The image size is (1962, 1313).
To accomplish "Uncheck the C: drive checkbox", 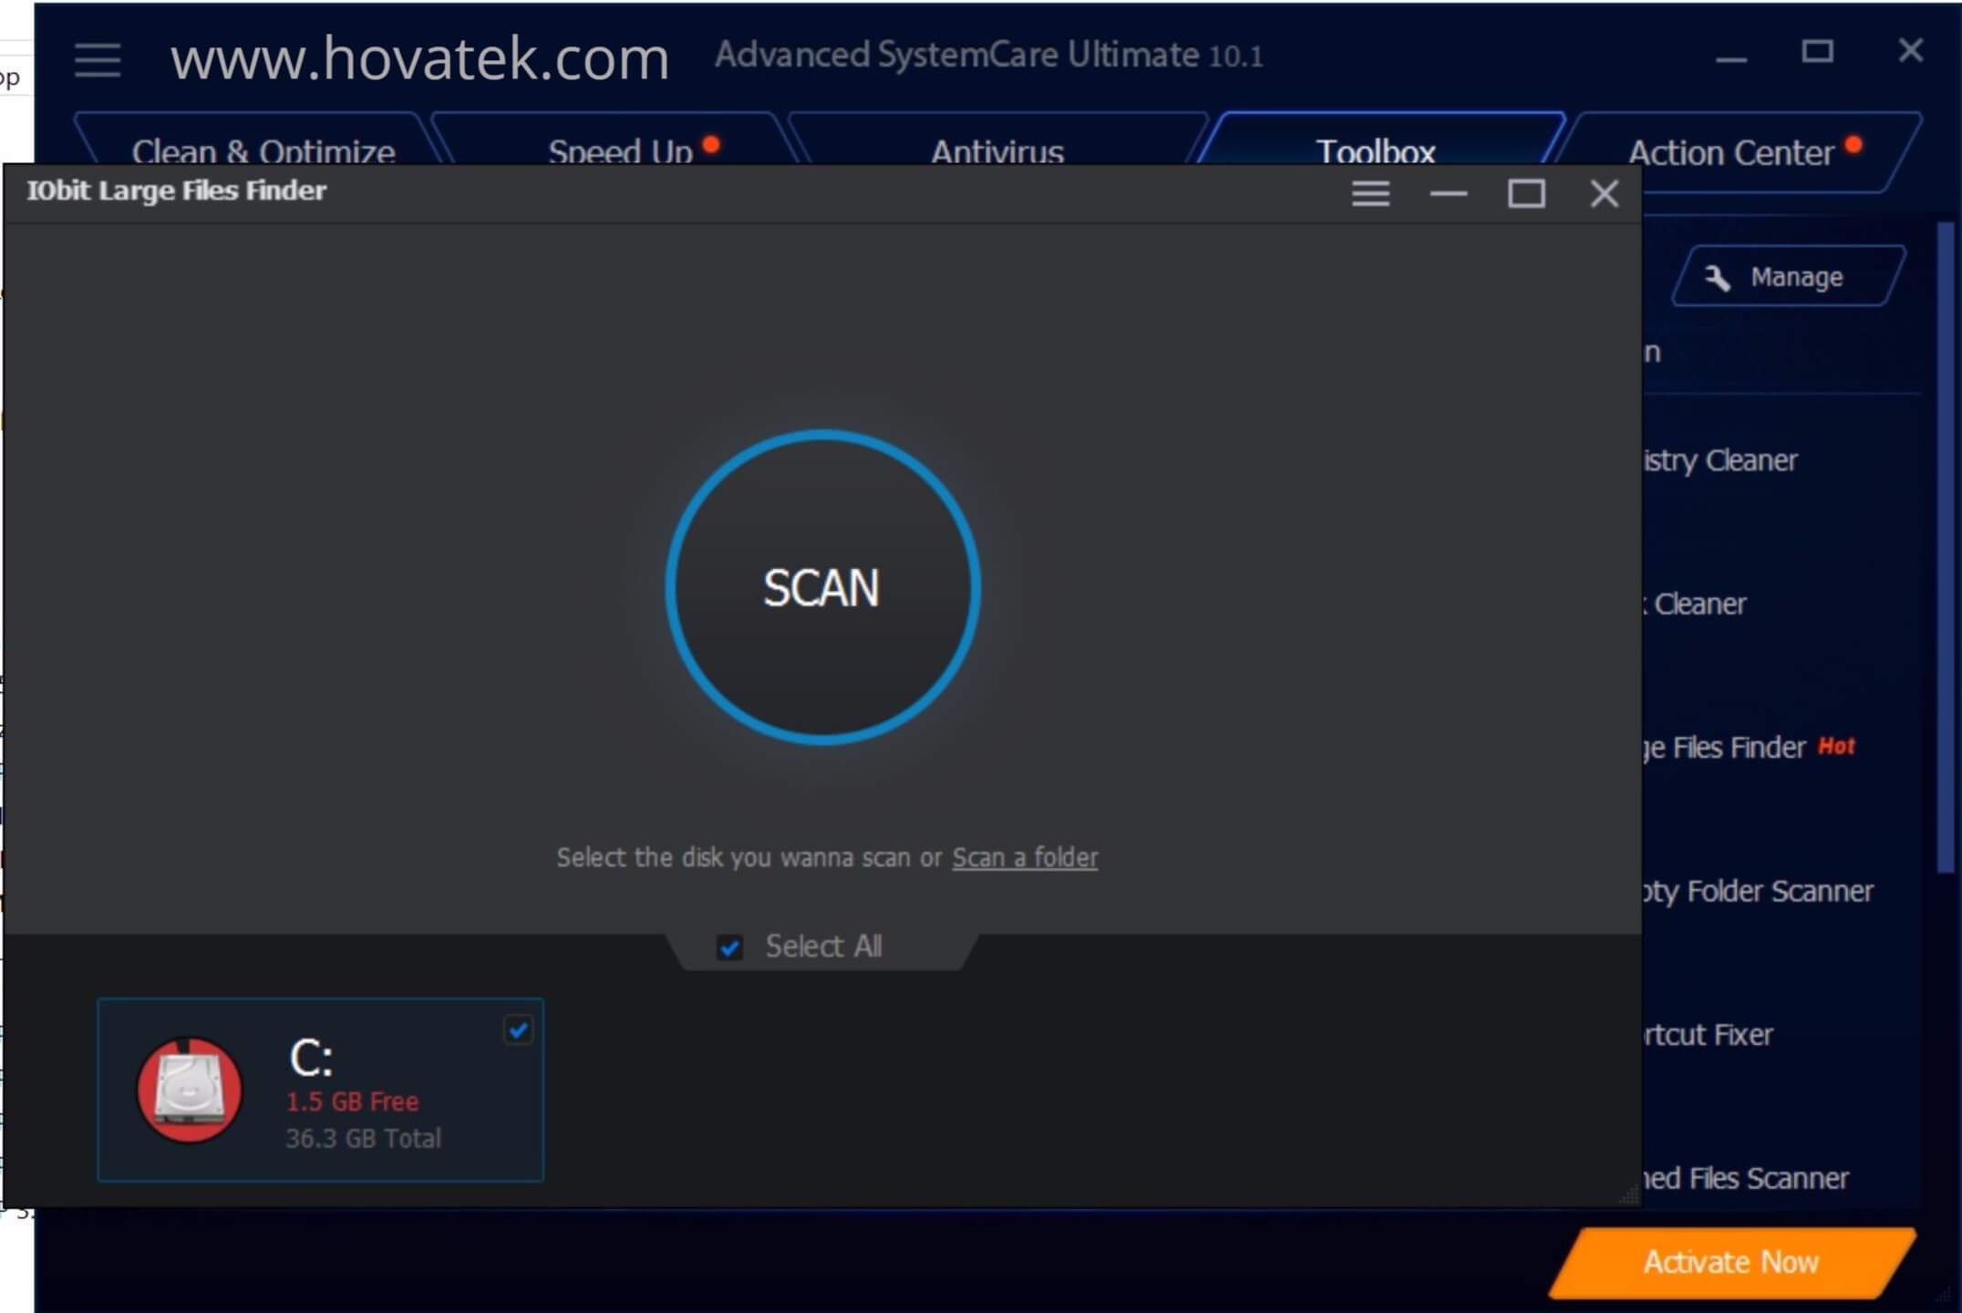I will click(518, 1030).
